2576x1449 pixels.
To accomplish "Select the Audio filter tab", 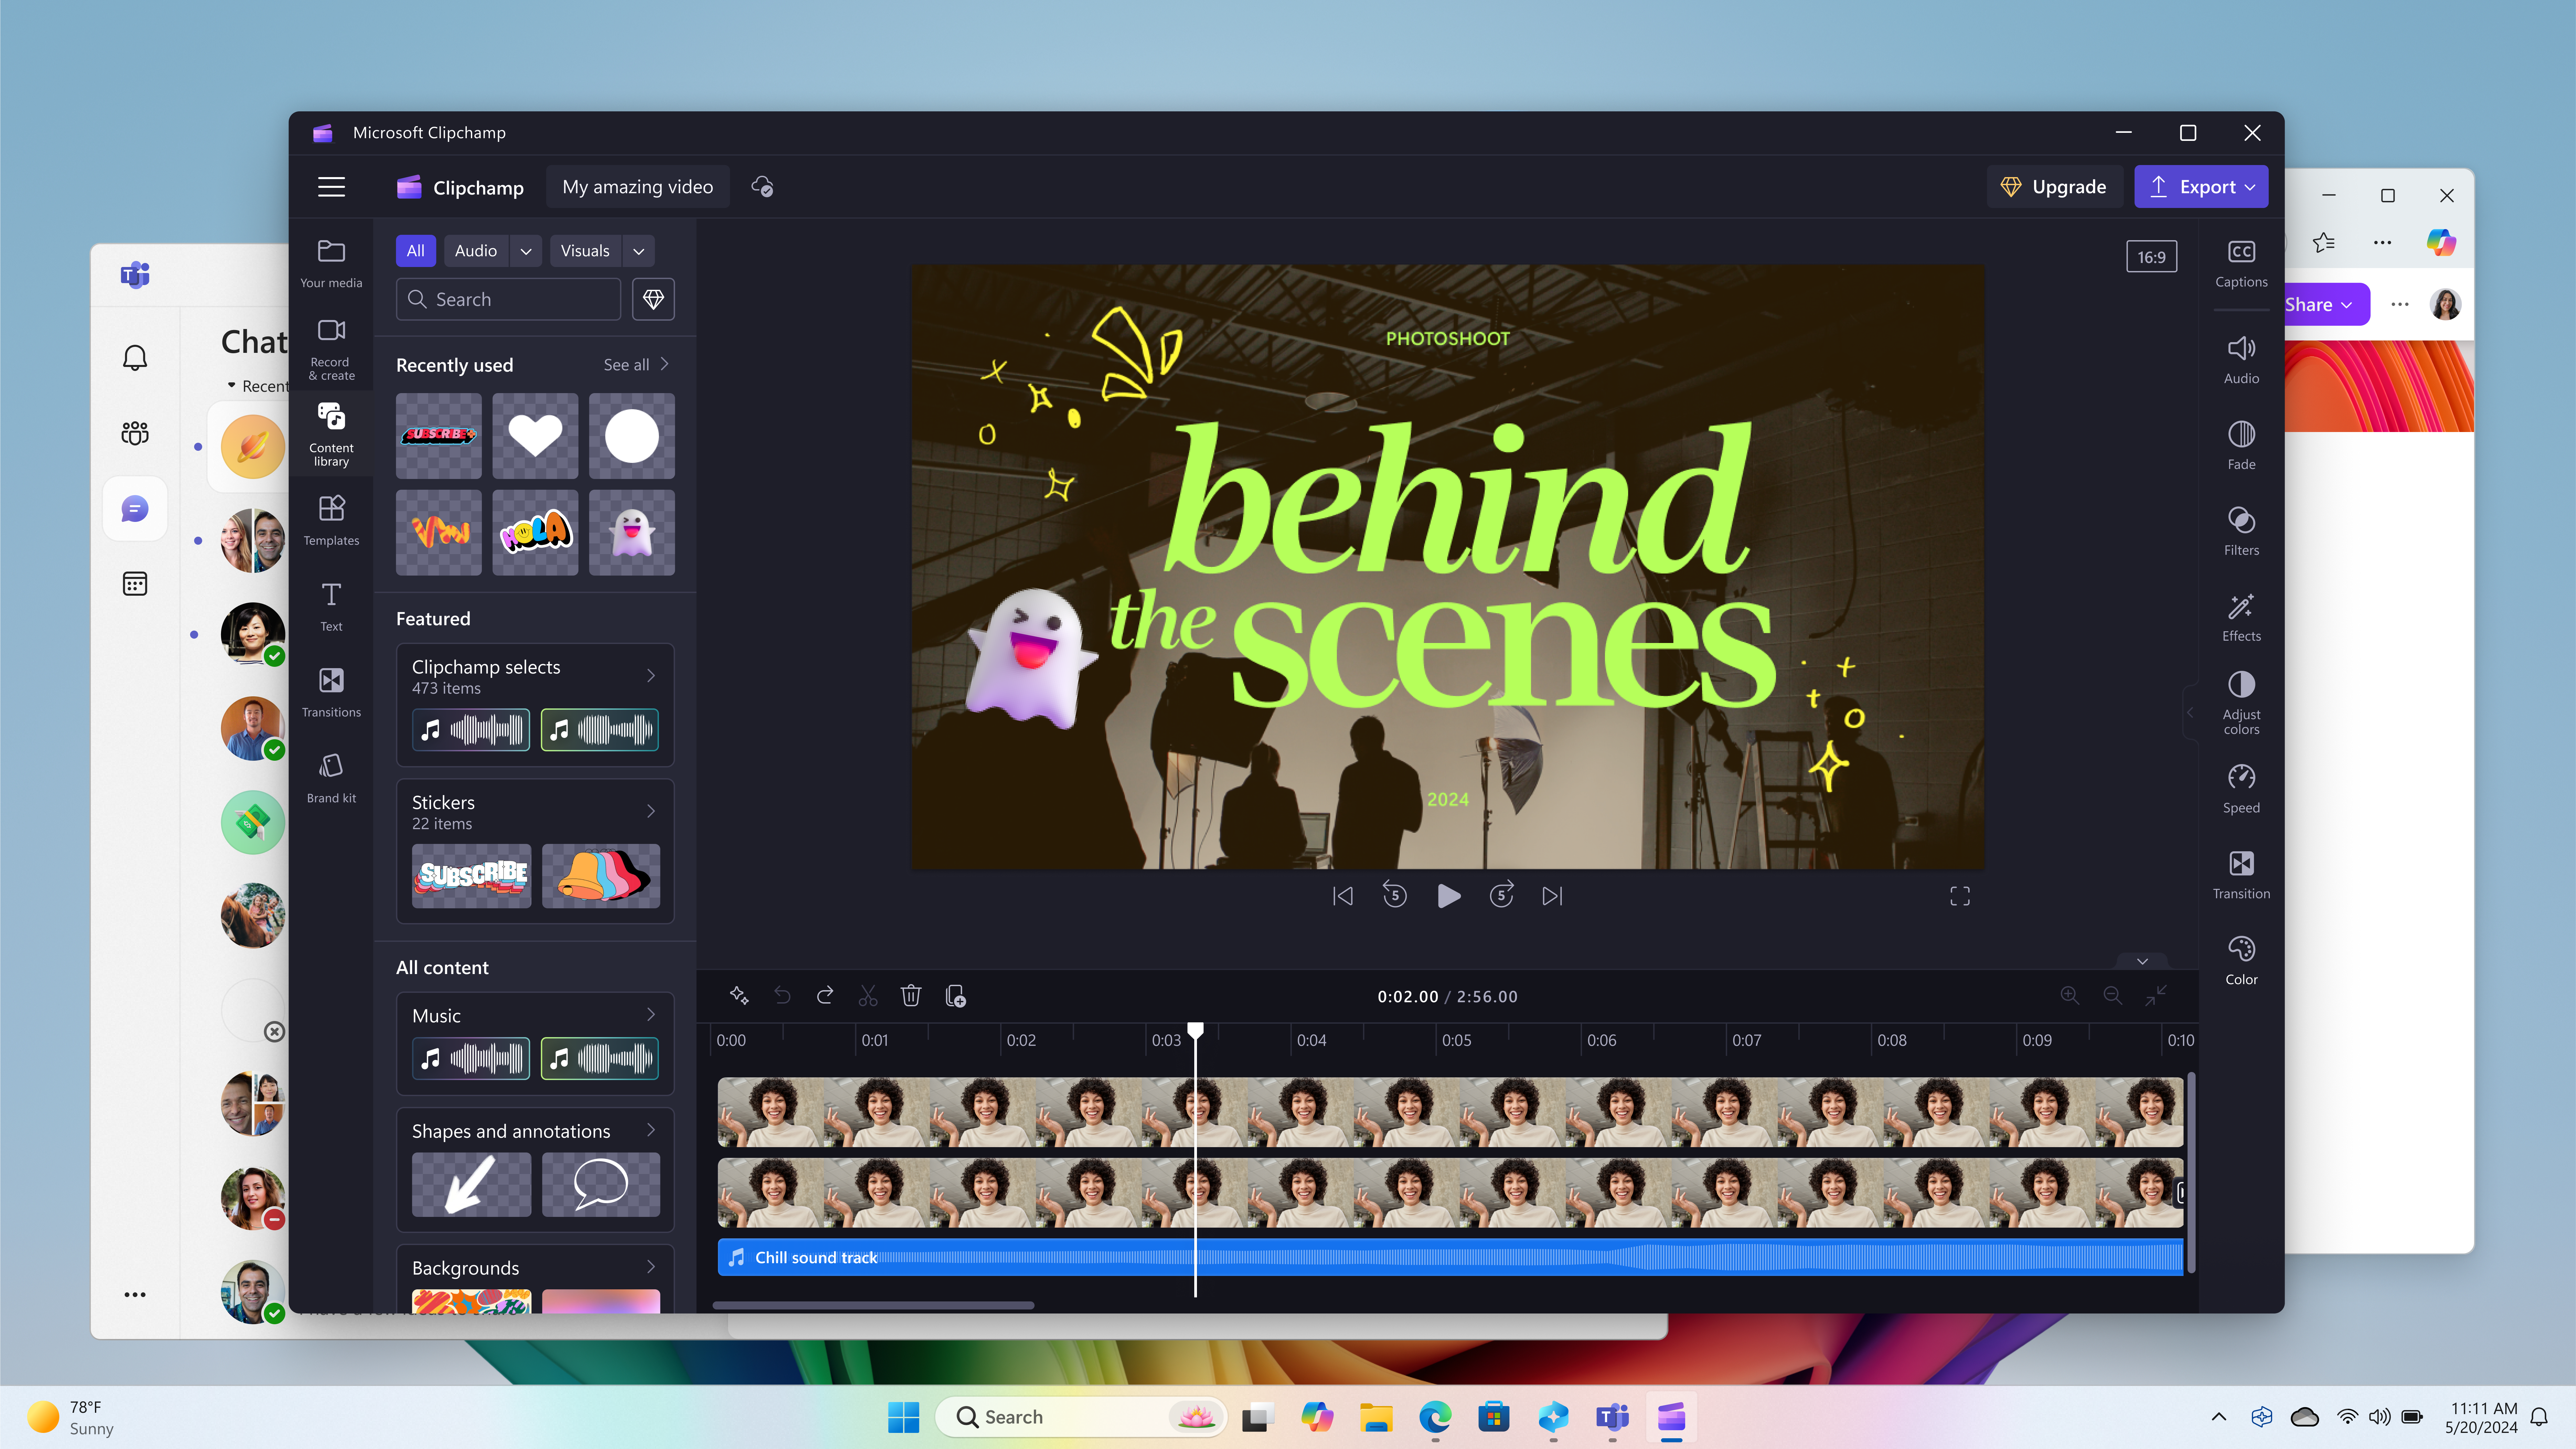I will pos(476,251).
